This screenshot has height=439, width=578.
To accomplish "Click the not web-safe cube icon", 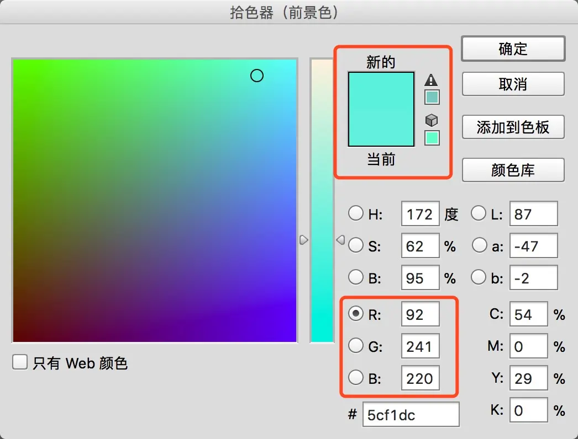I will 431,120.
